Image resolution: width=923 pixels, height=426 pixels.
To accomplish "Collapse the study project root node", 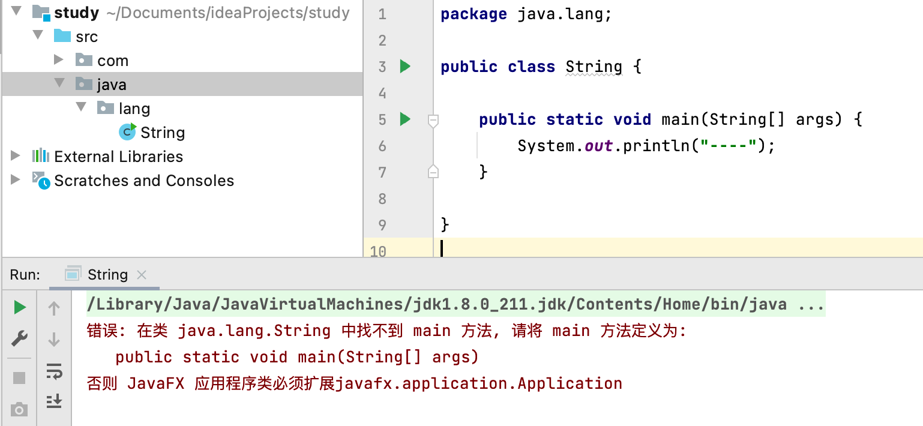I will (x=16, y=11).
